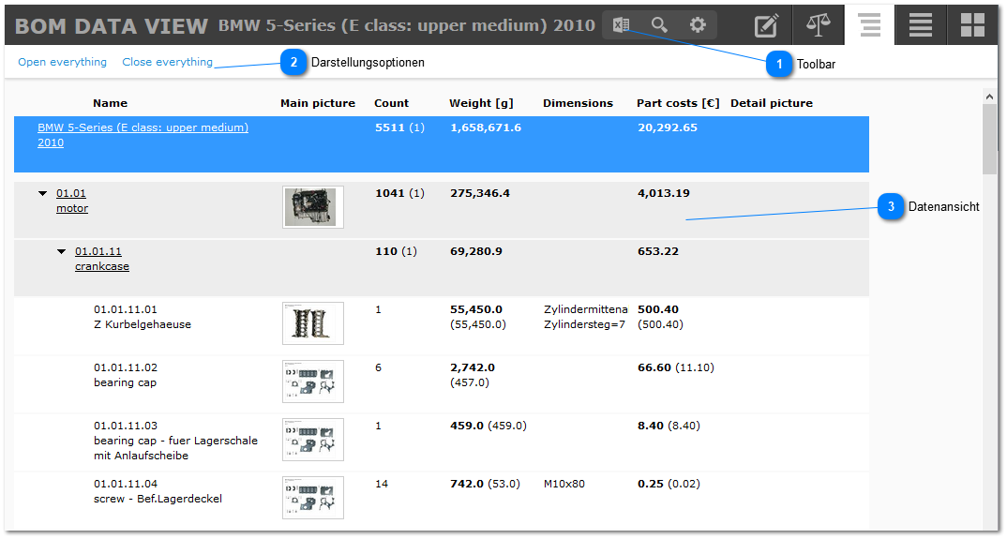Open the 01.01.11.02 bearing cap thumbnail
The width and height of the screenshot is (1007, 539).
(313, 382)
